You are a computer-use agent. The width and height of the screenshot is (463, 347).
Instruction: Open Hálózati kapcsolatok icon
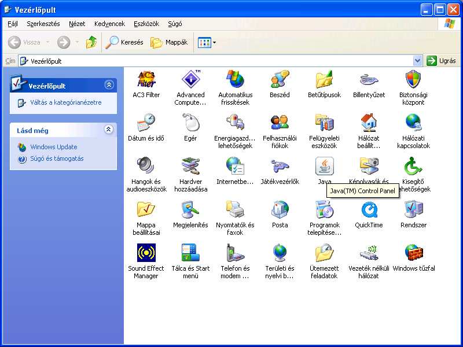point(413,123)
